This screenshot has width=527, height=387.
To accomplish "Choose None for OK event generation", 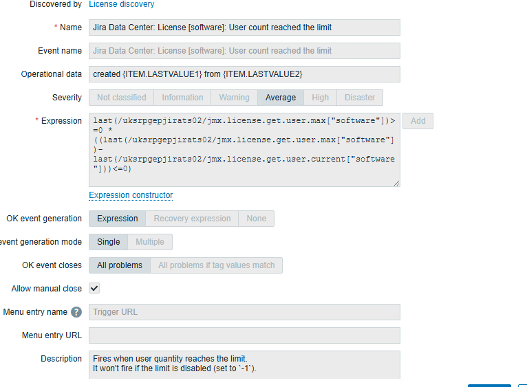I will 256,219.
